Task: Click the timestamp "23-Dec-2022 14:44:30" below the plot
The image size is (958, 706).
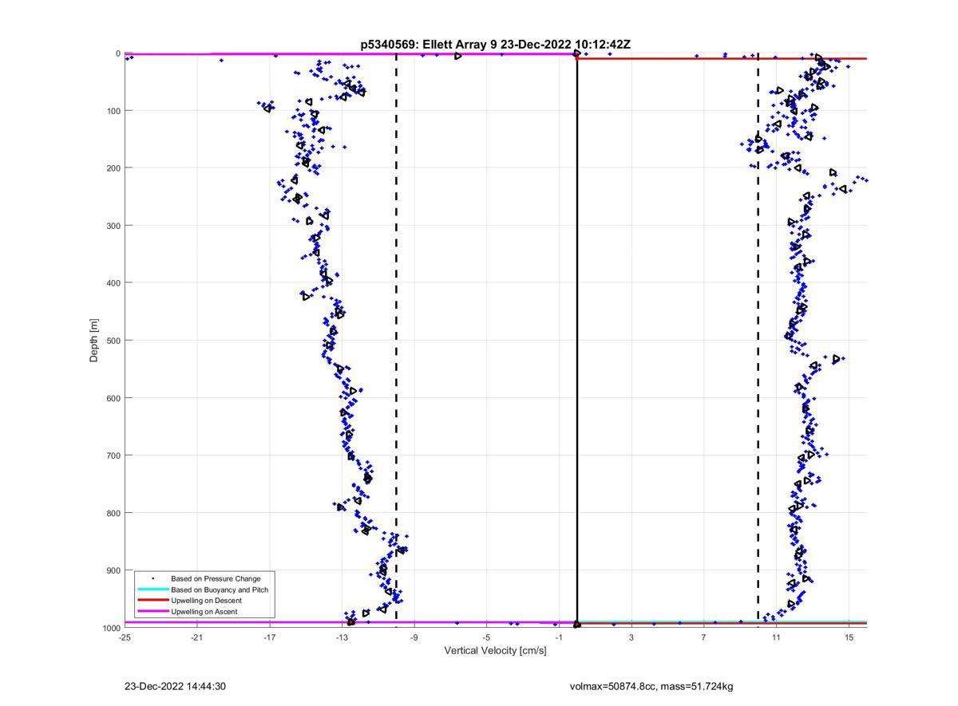Action: coord(176,687)
